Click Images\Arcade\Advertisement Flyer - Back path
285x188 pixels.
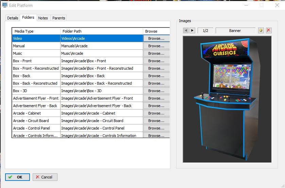click(x=102, y=106)
